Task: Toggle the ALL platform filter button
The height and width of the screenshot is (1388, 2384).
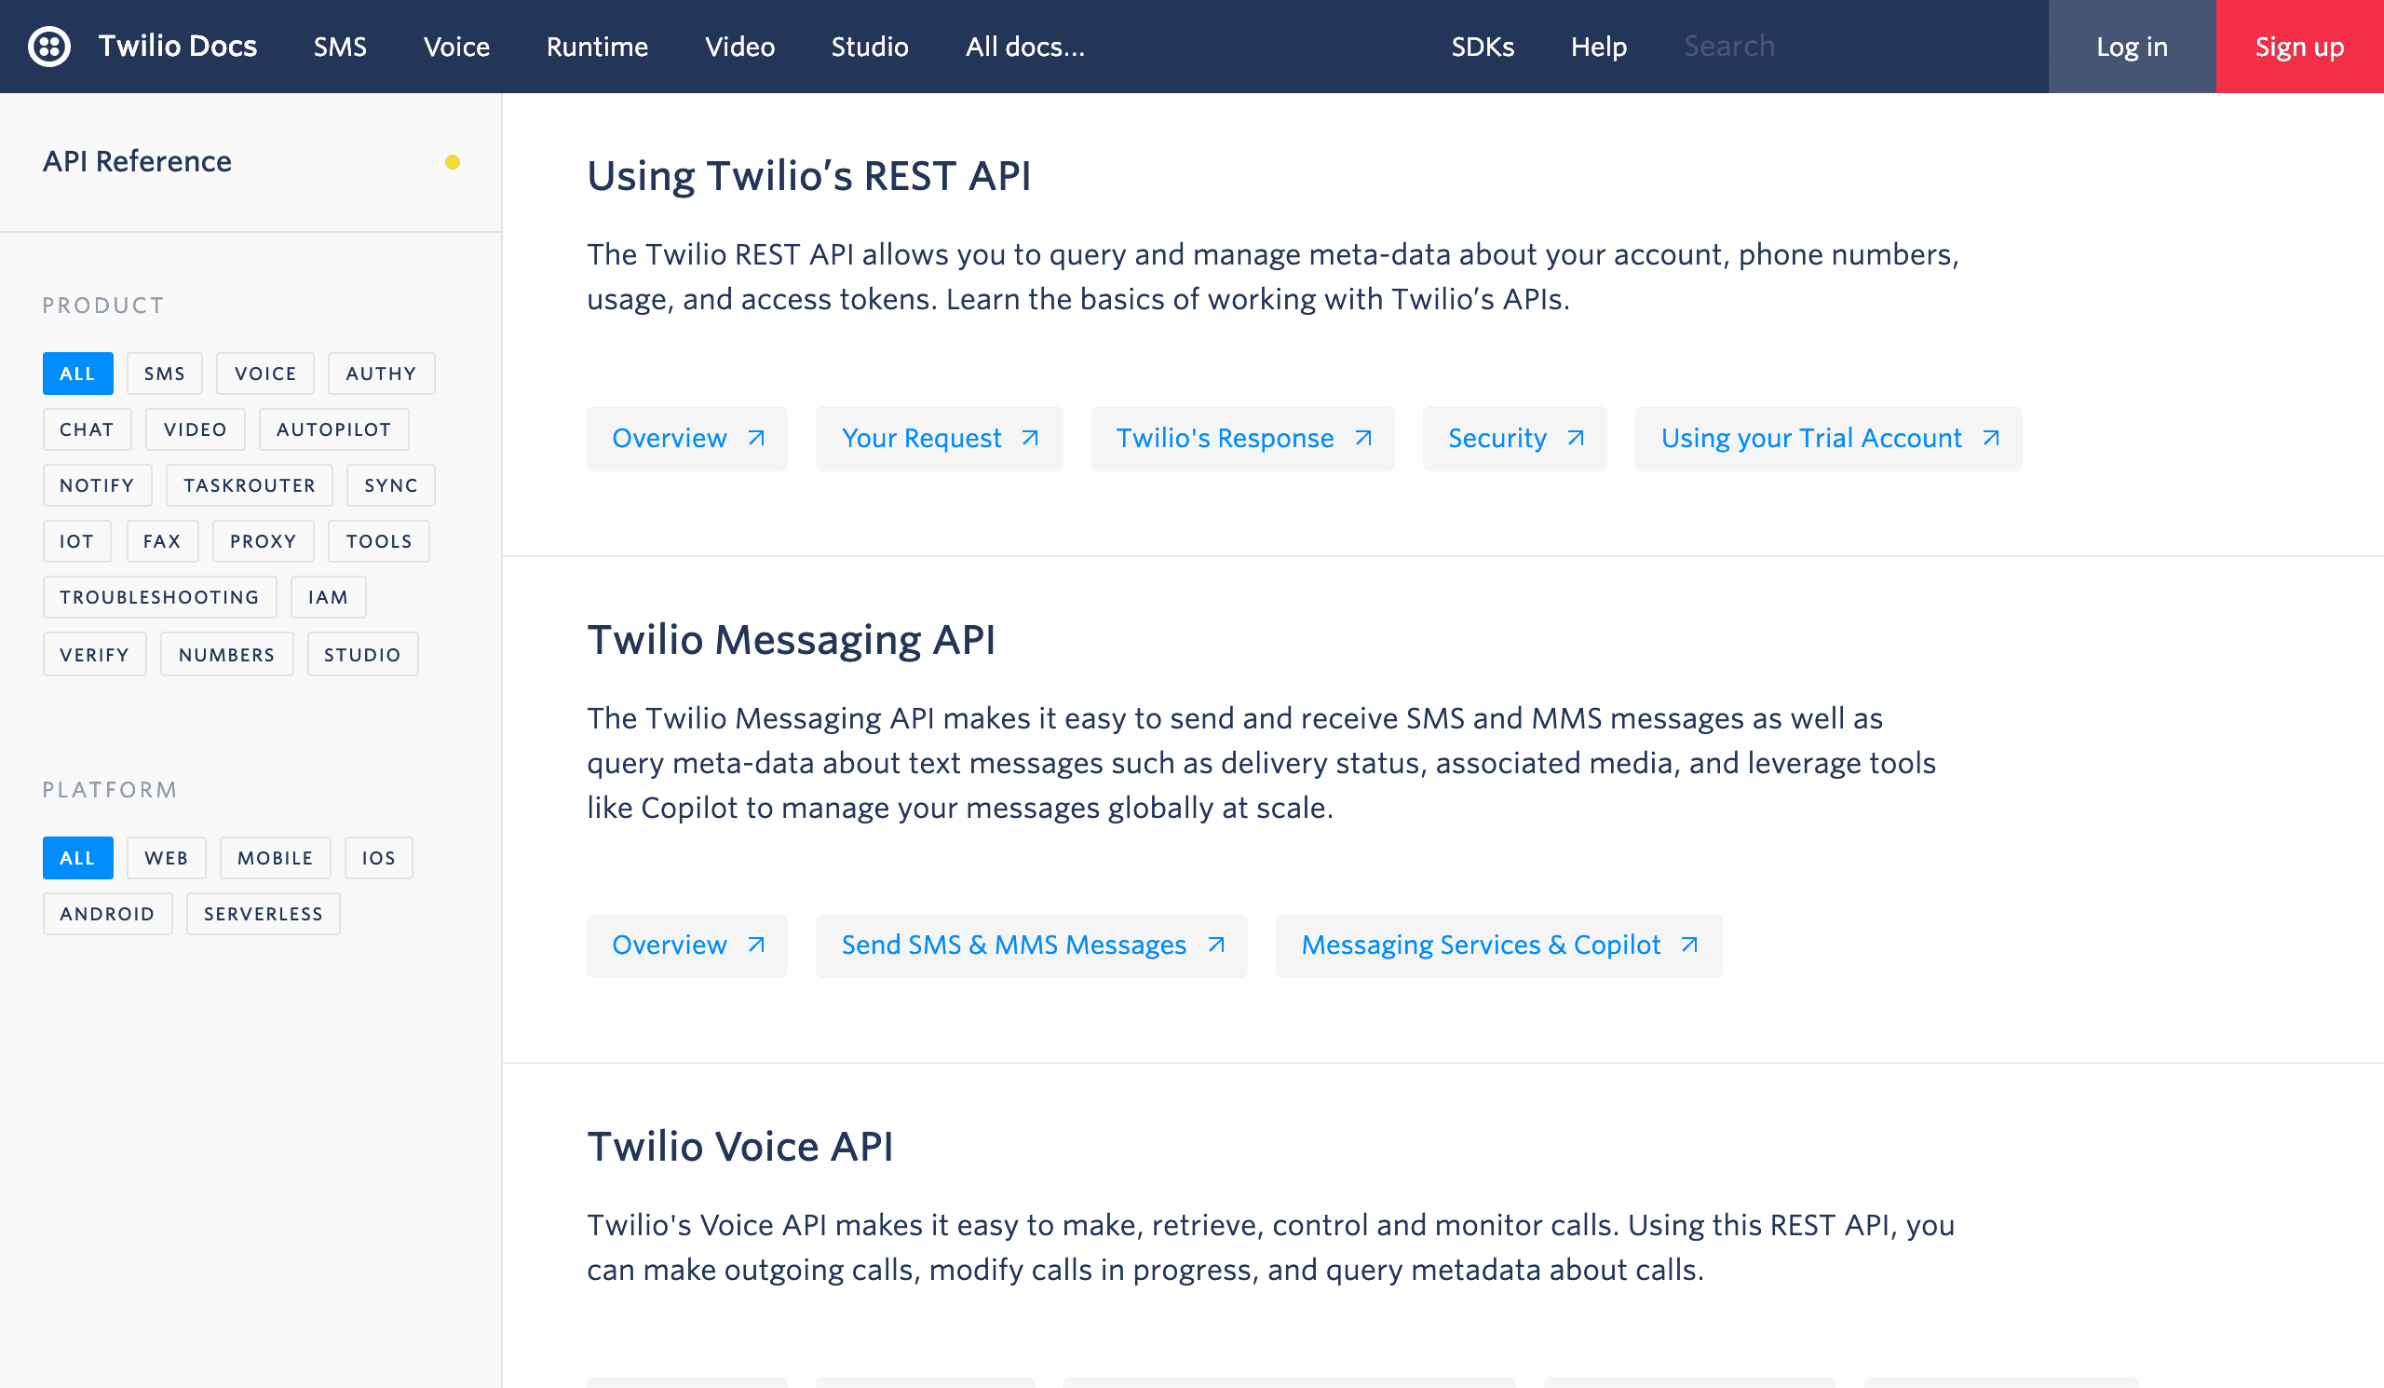Action: point(77,856)
